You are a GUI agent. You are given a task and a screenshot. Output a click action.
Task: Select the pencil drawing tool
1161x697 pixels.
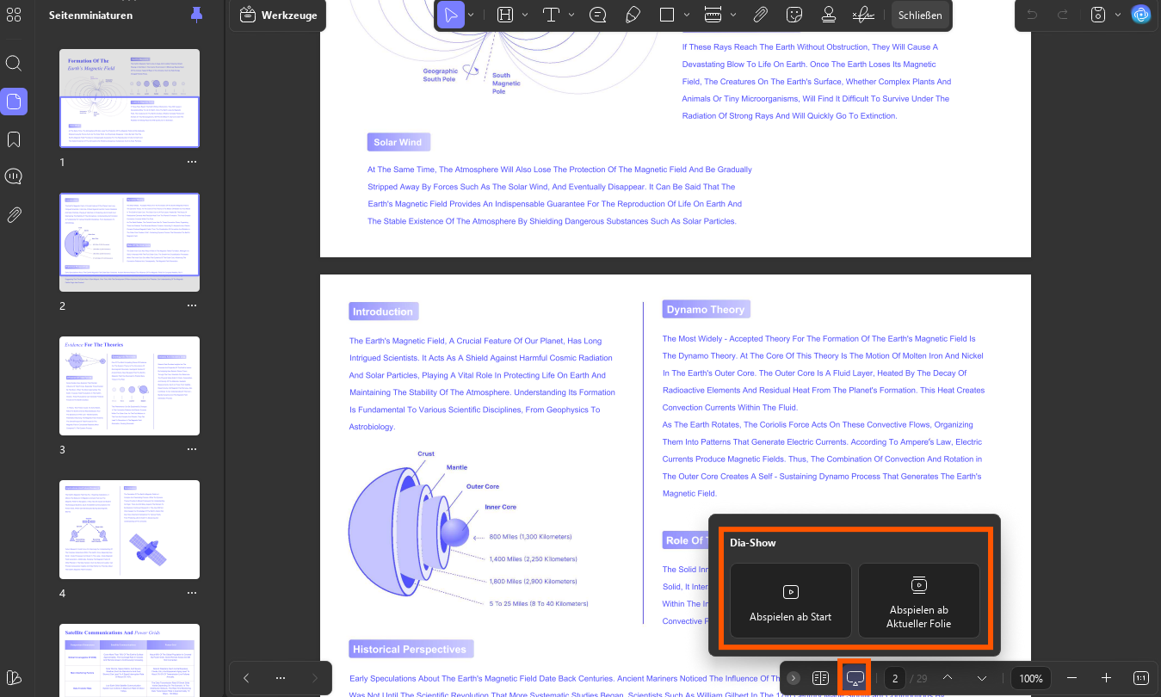[x=633, y=15]
